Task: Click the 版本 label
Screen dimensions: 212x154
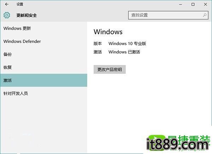Action: pyautogui.click(x=98, y=43)
